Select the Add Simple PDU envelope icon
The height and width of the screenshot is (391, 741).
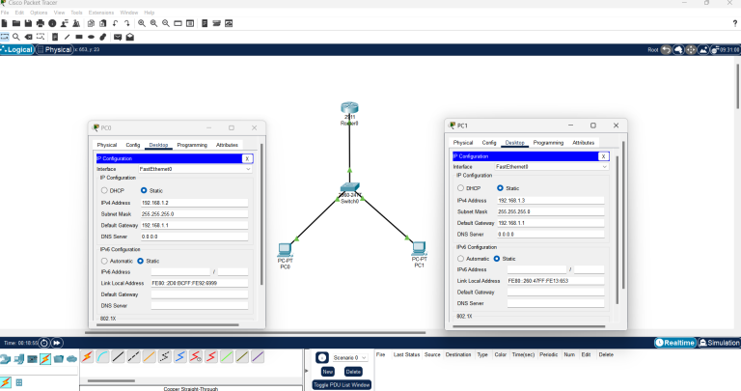pyautogui.click(x=118, y=37)
